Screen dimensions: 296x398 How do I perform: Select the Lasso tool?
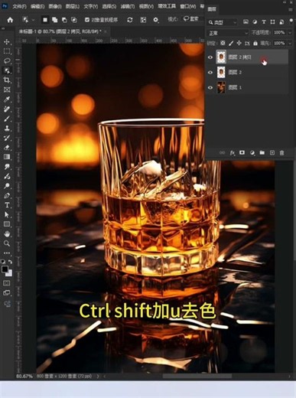click(x=7, y=60)
